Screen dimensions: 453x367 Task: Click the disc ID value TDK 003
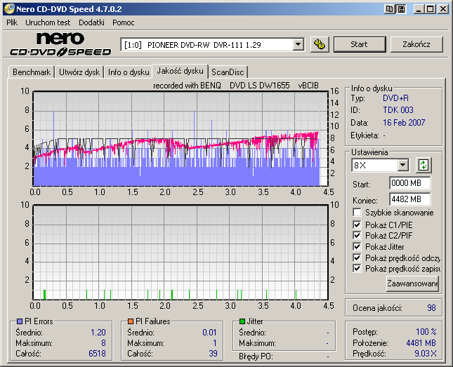398,110
